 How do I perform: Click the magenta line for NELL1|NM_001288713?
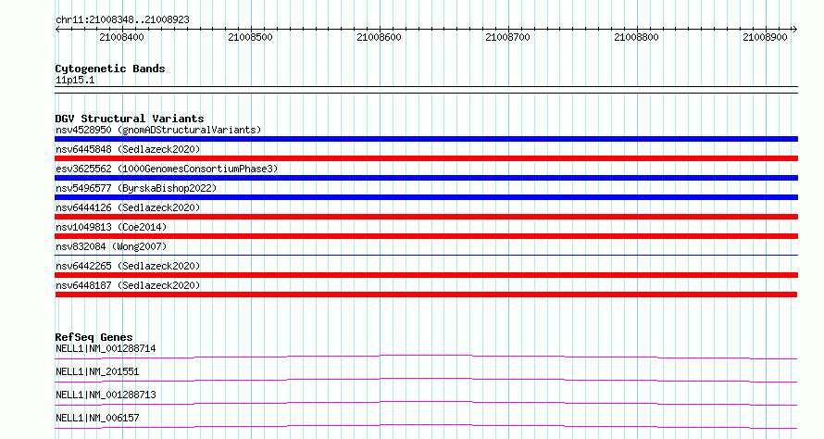click(x=426, y=403)
